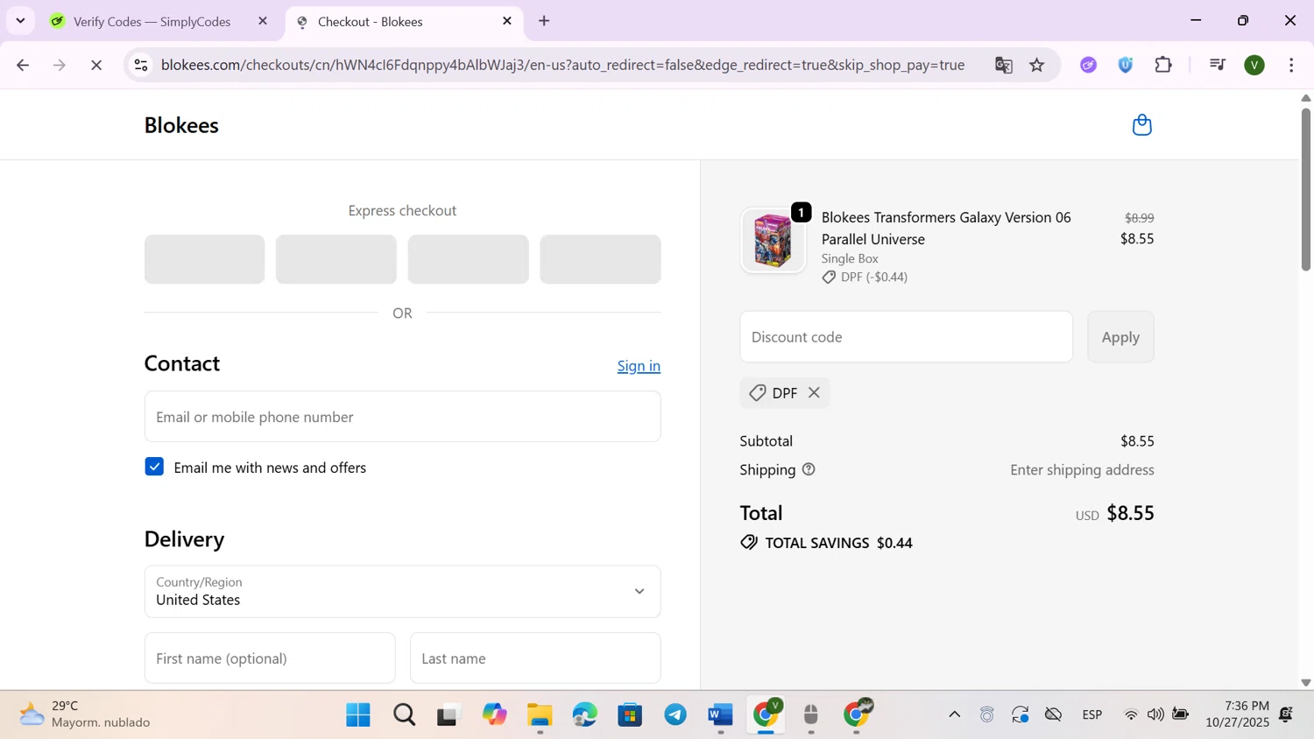Focus the First name (optional) field
Image resolution: width=1314 pixels, height=739 pixels.
tap(270, 658)
